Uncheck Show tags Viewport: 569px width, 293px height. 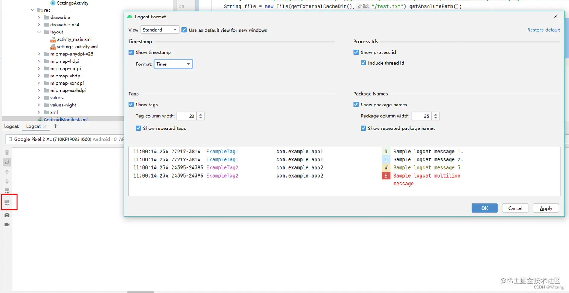click(x=131, y=105)
